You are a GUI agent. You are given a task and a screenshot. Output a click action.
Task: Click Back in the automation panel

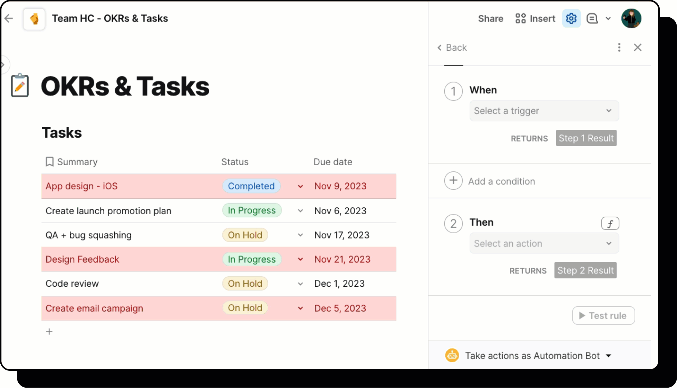(x=452, y=47)
